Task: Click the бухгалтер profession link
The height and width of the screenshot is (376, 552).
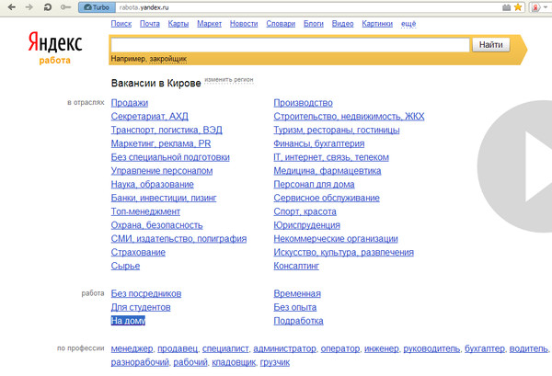Action: pos(485,348)
